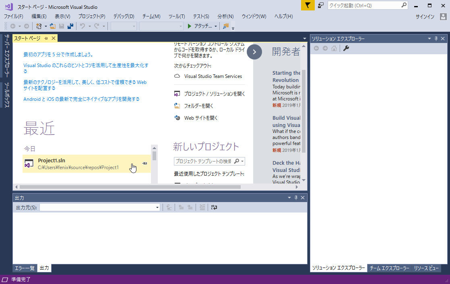
Task: Click the developer news vertical scrollbar thumb
Action: 303,111
